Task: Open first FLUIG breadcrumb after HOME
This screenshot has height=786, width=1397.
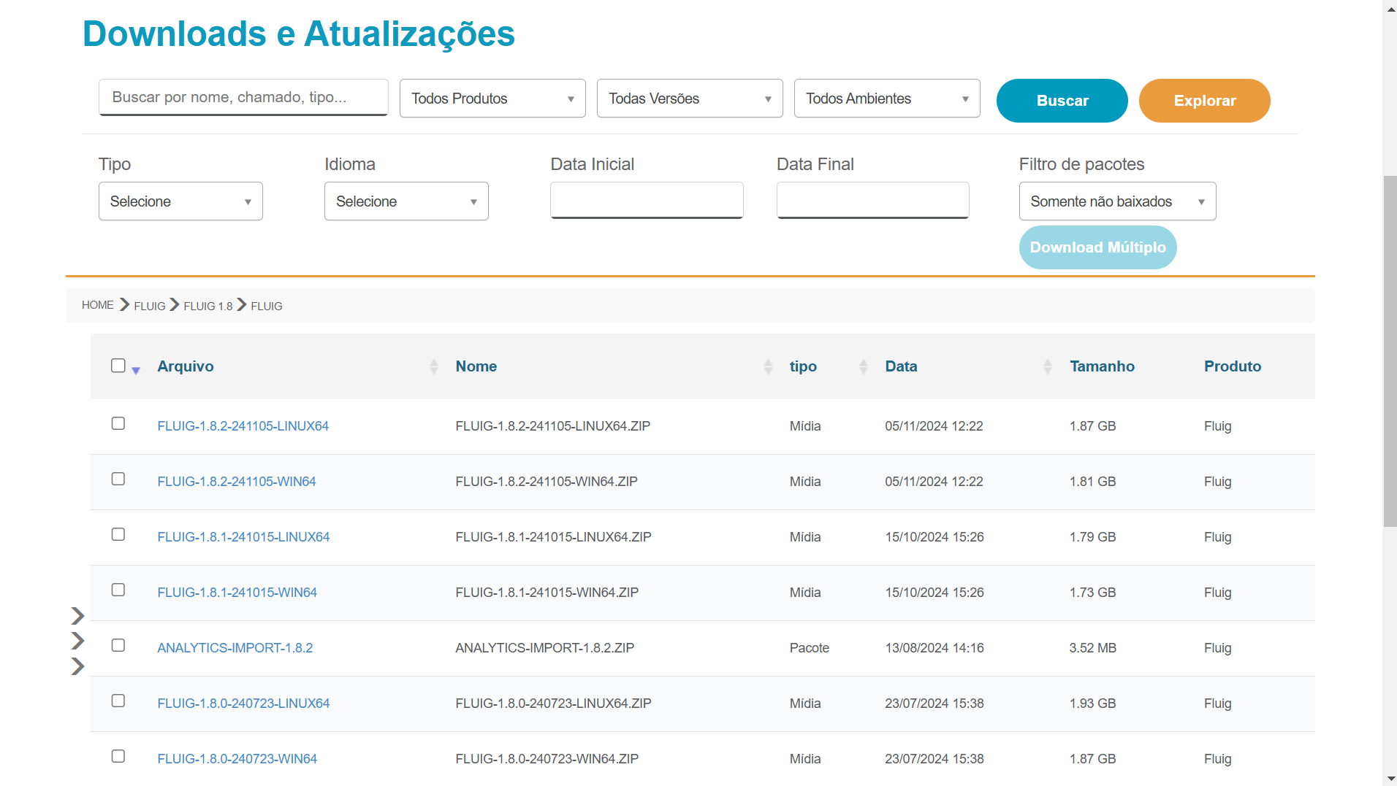Action: tap(150, 307)
